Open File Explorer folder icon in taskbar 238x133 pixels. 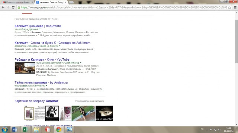tap(36, 130)
